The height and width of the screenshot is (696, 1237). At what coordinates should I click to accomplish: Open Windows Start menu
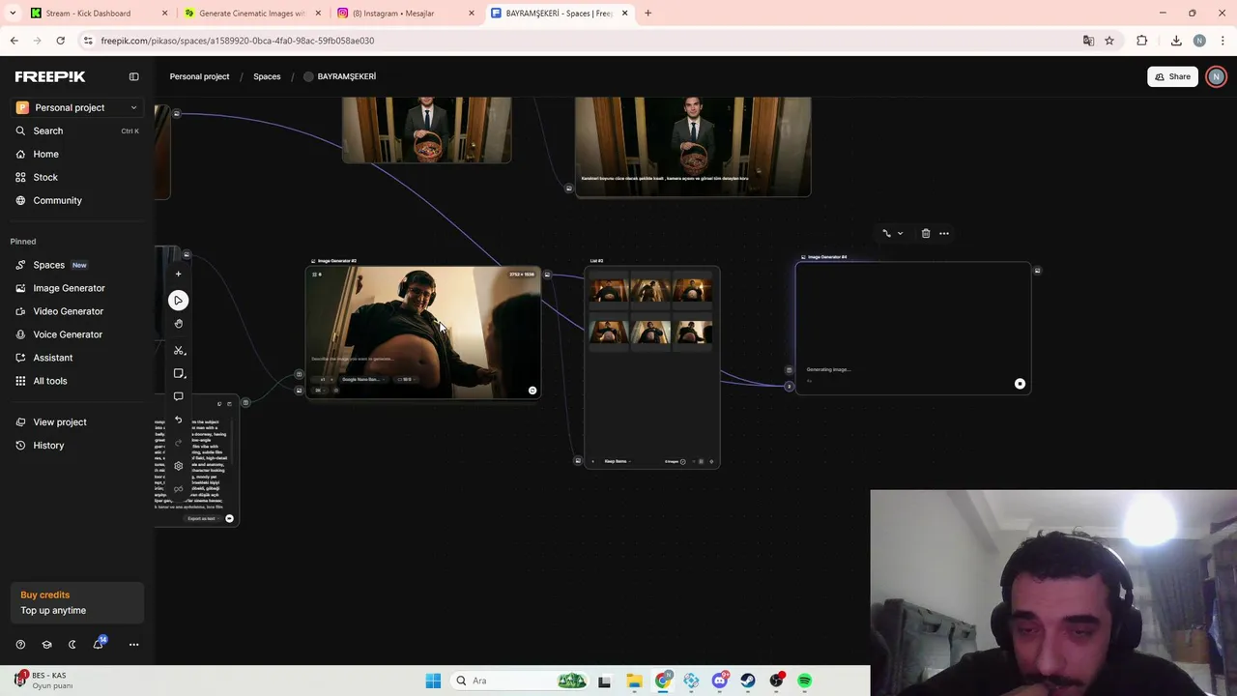pyautogui.click(x=433, y=681)
